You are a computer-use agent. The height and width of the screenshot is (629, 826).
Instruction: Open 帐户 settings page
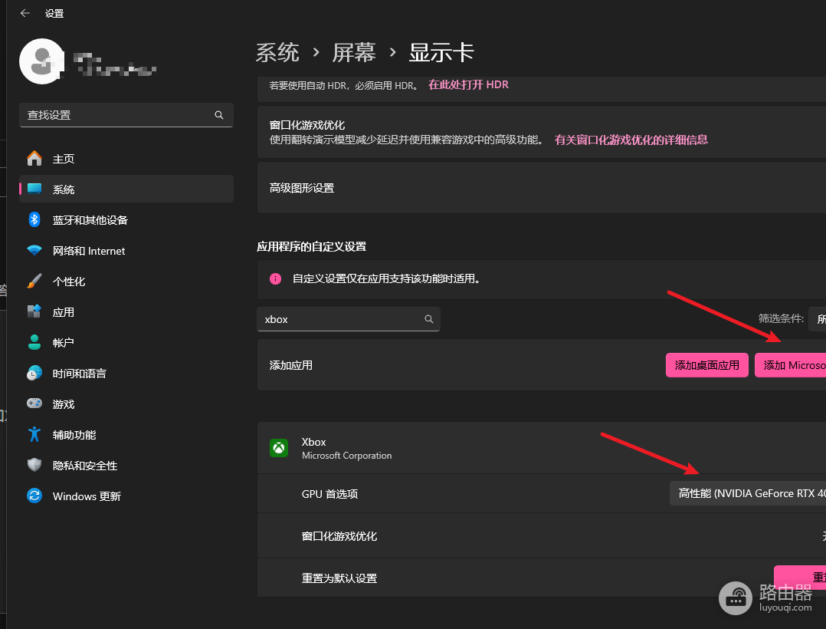pos(126,342)
